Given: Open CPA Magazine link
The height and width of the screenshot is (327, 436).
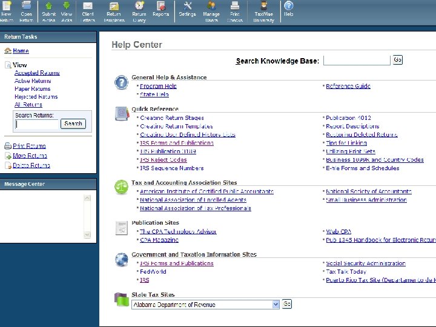Looking at the screenshot, I should pos(159,240).
